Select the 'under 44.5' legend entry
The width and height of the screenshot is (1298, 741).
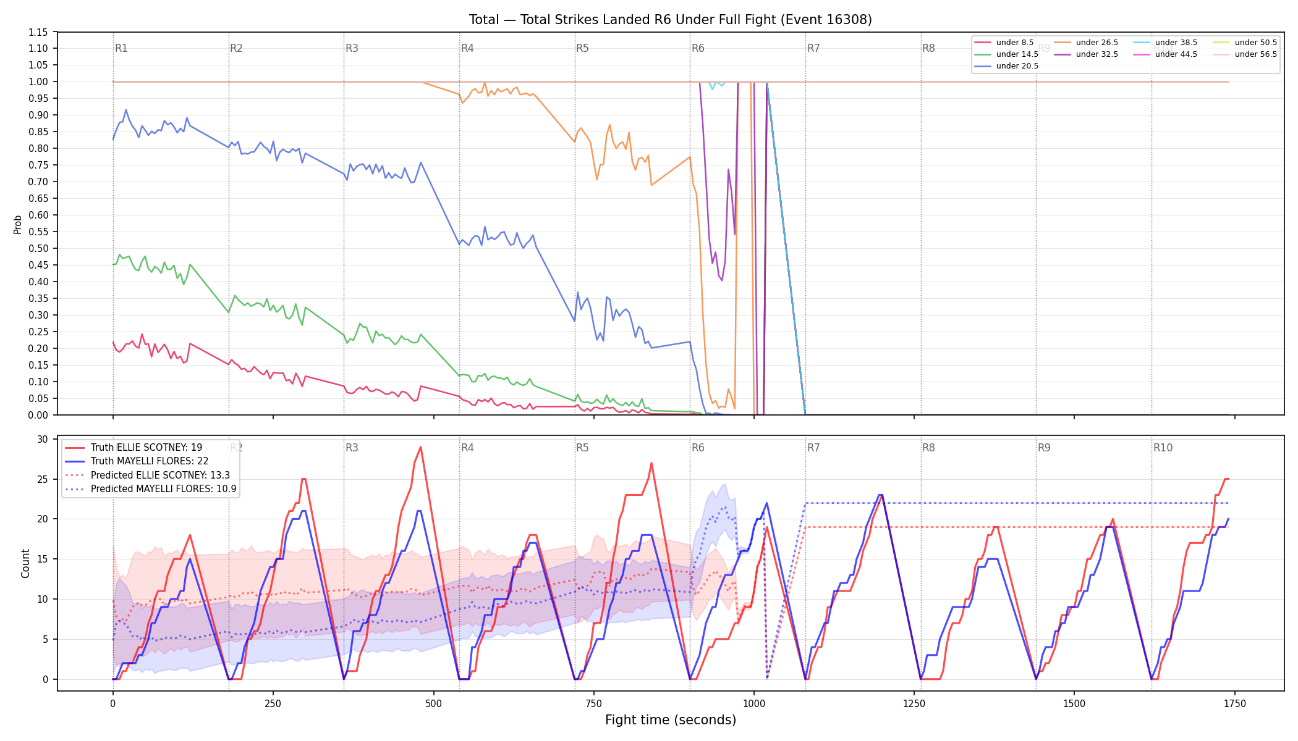1165,54
